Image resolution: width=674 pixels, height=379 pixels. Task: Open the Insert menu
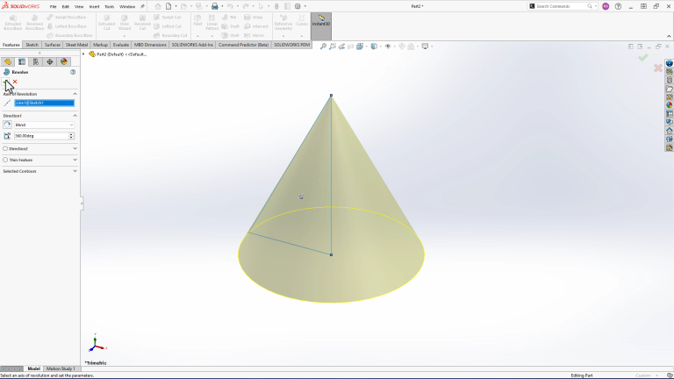pyautogui.click(x=94, y=6)
